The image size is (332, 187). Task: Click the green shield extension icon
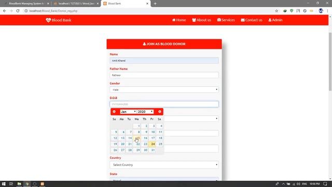pos(292,11)
